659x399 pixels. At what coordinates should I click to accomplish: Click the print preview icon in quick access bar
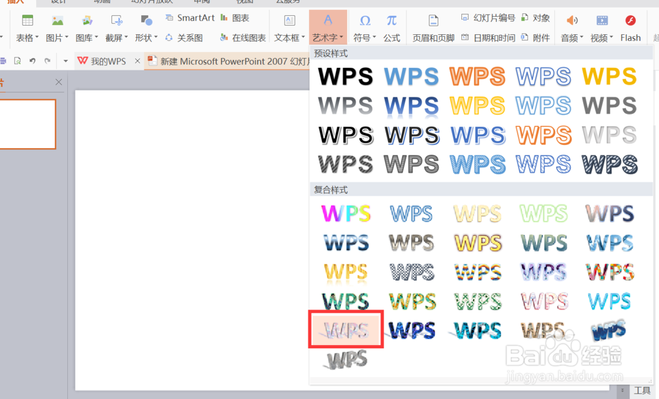(17, 61)
